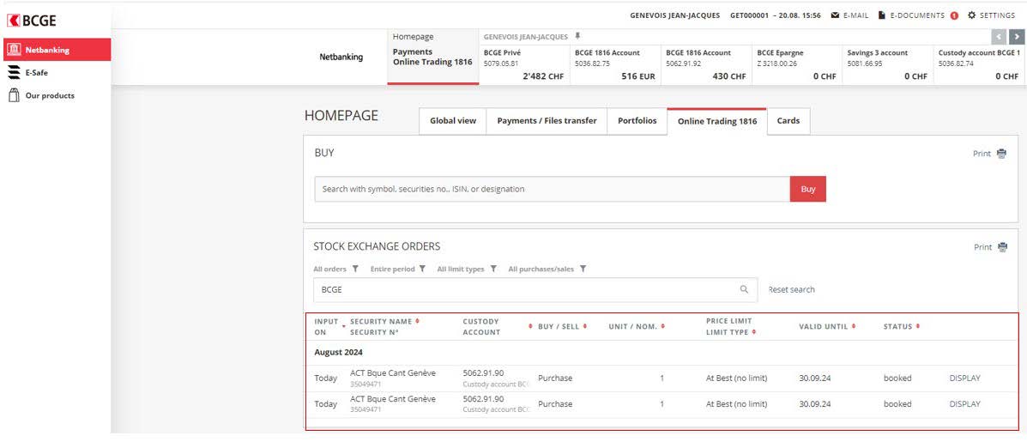This screenshot has height=442, width=1027.
Task: Switch to the Cards tab
Action: [788, 121]
